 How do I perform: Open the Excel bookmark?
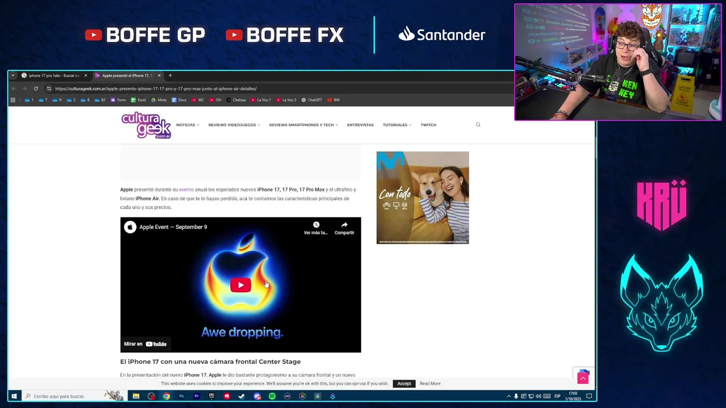pyautogui.click(x=138, y=100)
